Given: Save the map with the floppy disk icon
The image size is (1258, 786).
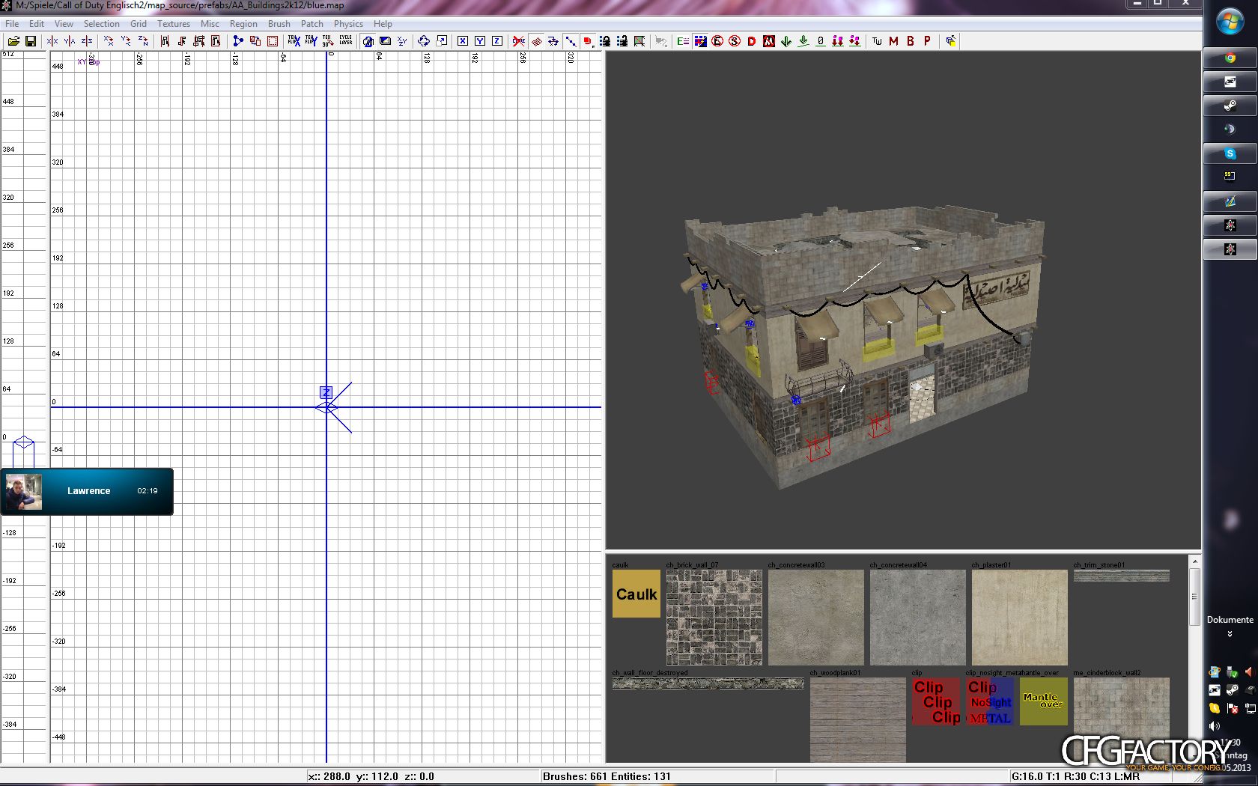Looking at the screenshot, I should [x=31, y=41].
